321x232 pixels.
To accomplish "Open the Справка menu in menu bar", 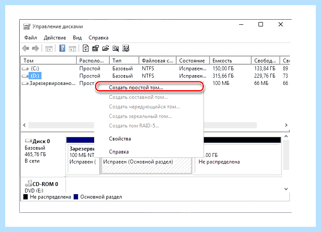I will click(x=98, y=38).
